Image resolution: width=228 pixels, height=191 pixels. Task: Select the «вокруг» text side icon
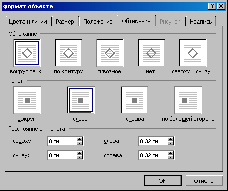tap(27, 100)
